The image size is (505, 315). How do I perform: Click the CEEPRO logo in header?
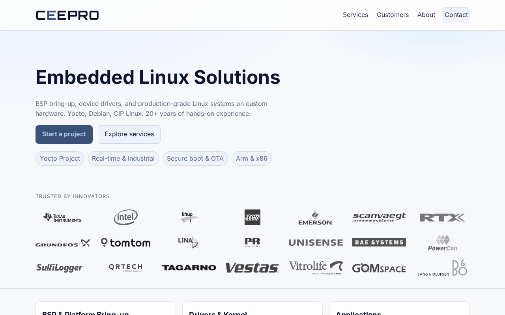point(67,15)
